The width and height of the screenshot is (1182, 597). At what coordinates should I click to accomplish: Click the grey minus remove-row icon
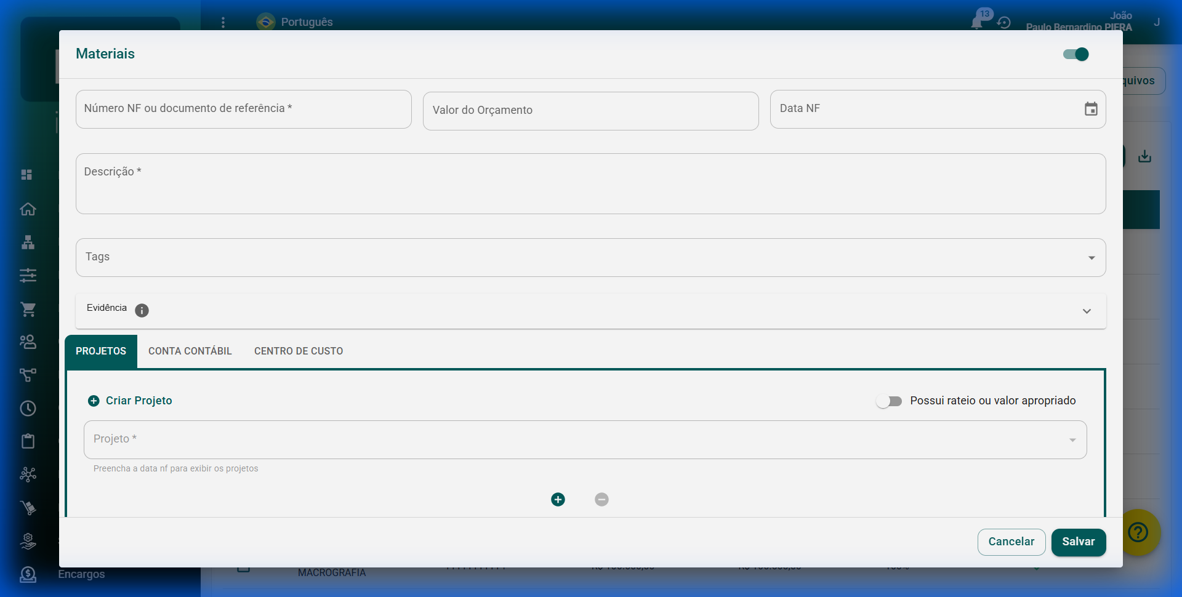pos(601,499)
